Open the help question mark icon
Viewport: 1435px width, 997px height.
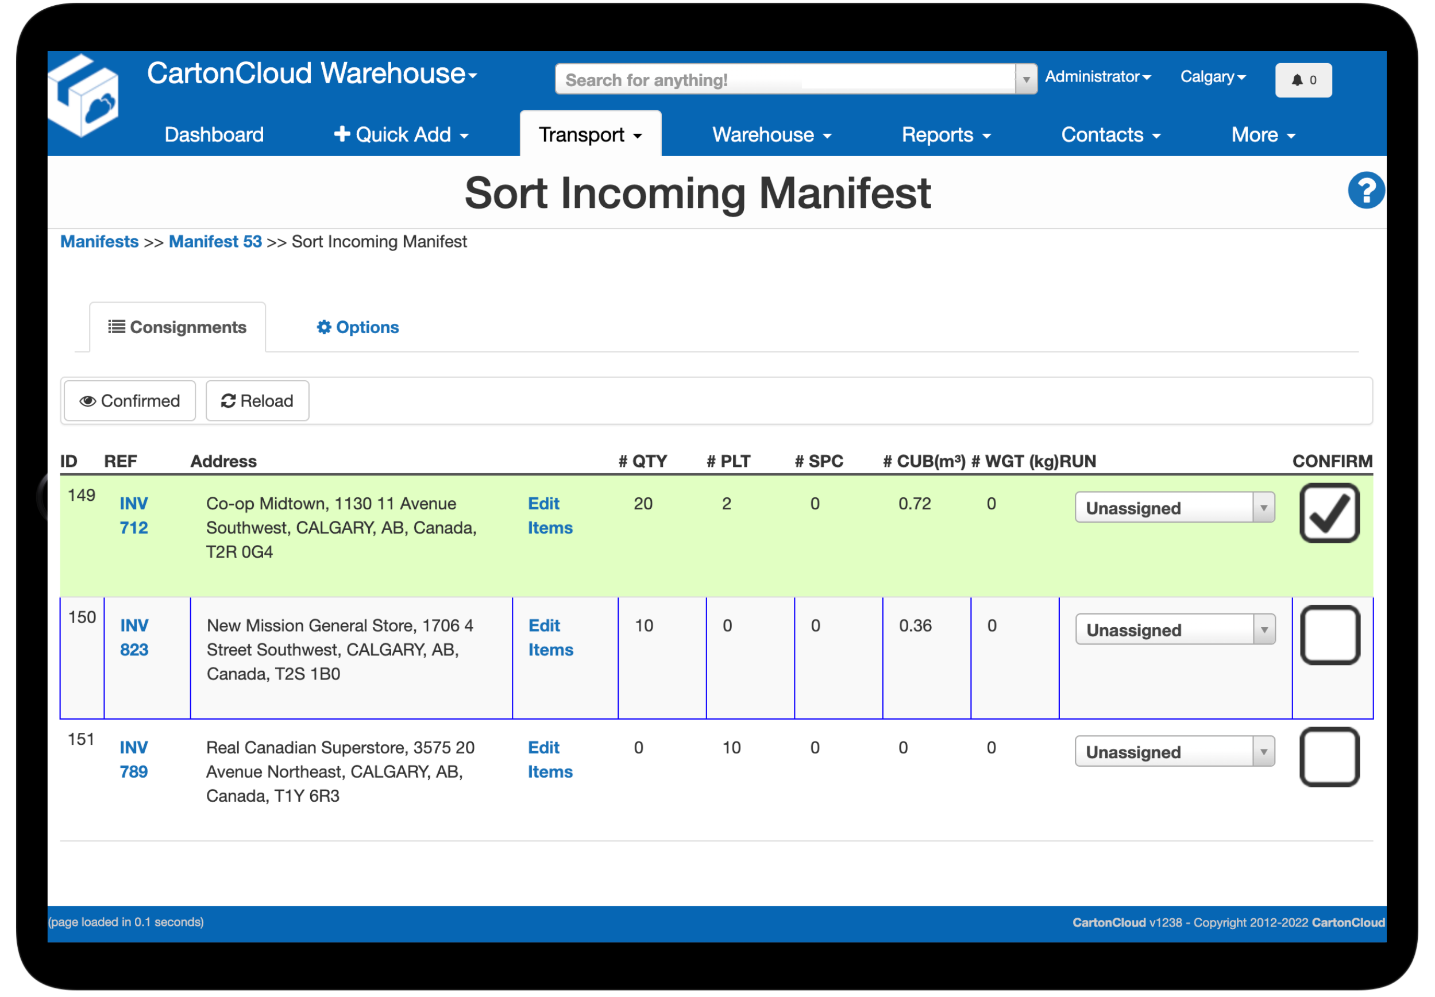[x=1366, y=191]
